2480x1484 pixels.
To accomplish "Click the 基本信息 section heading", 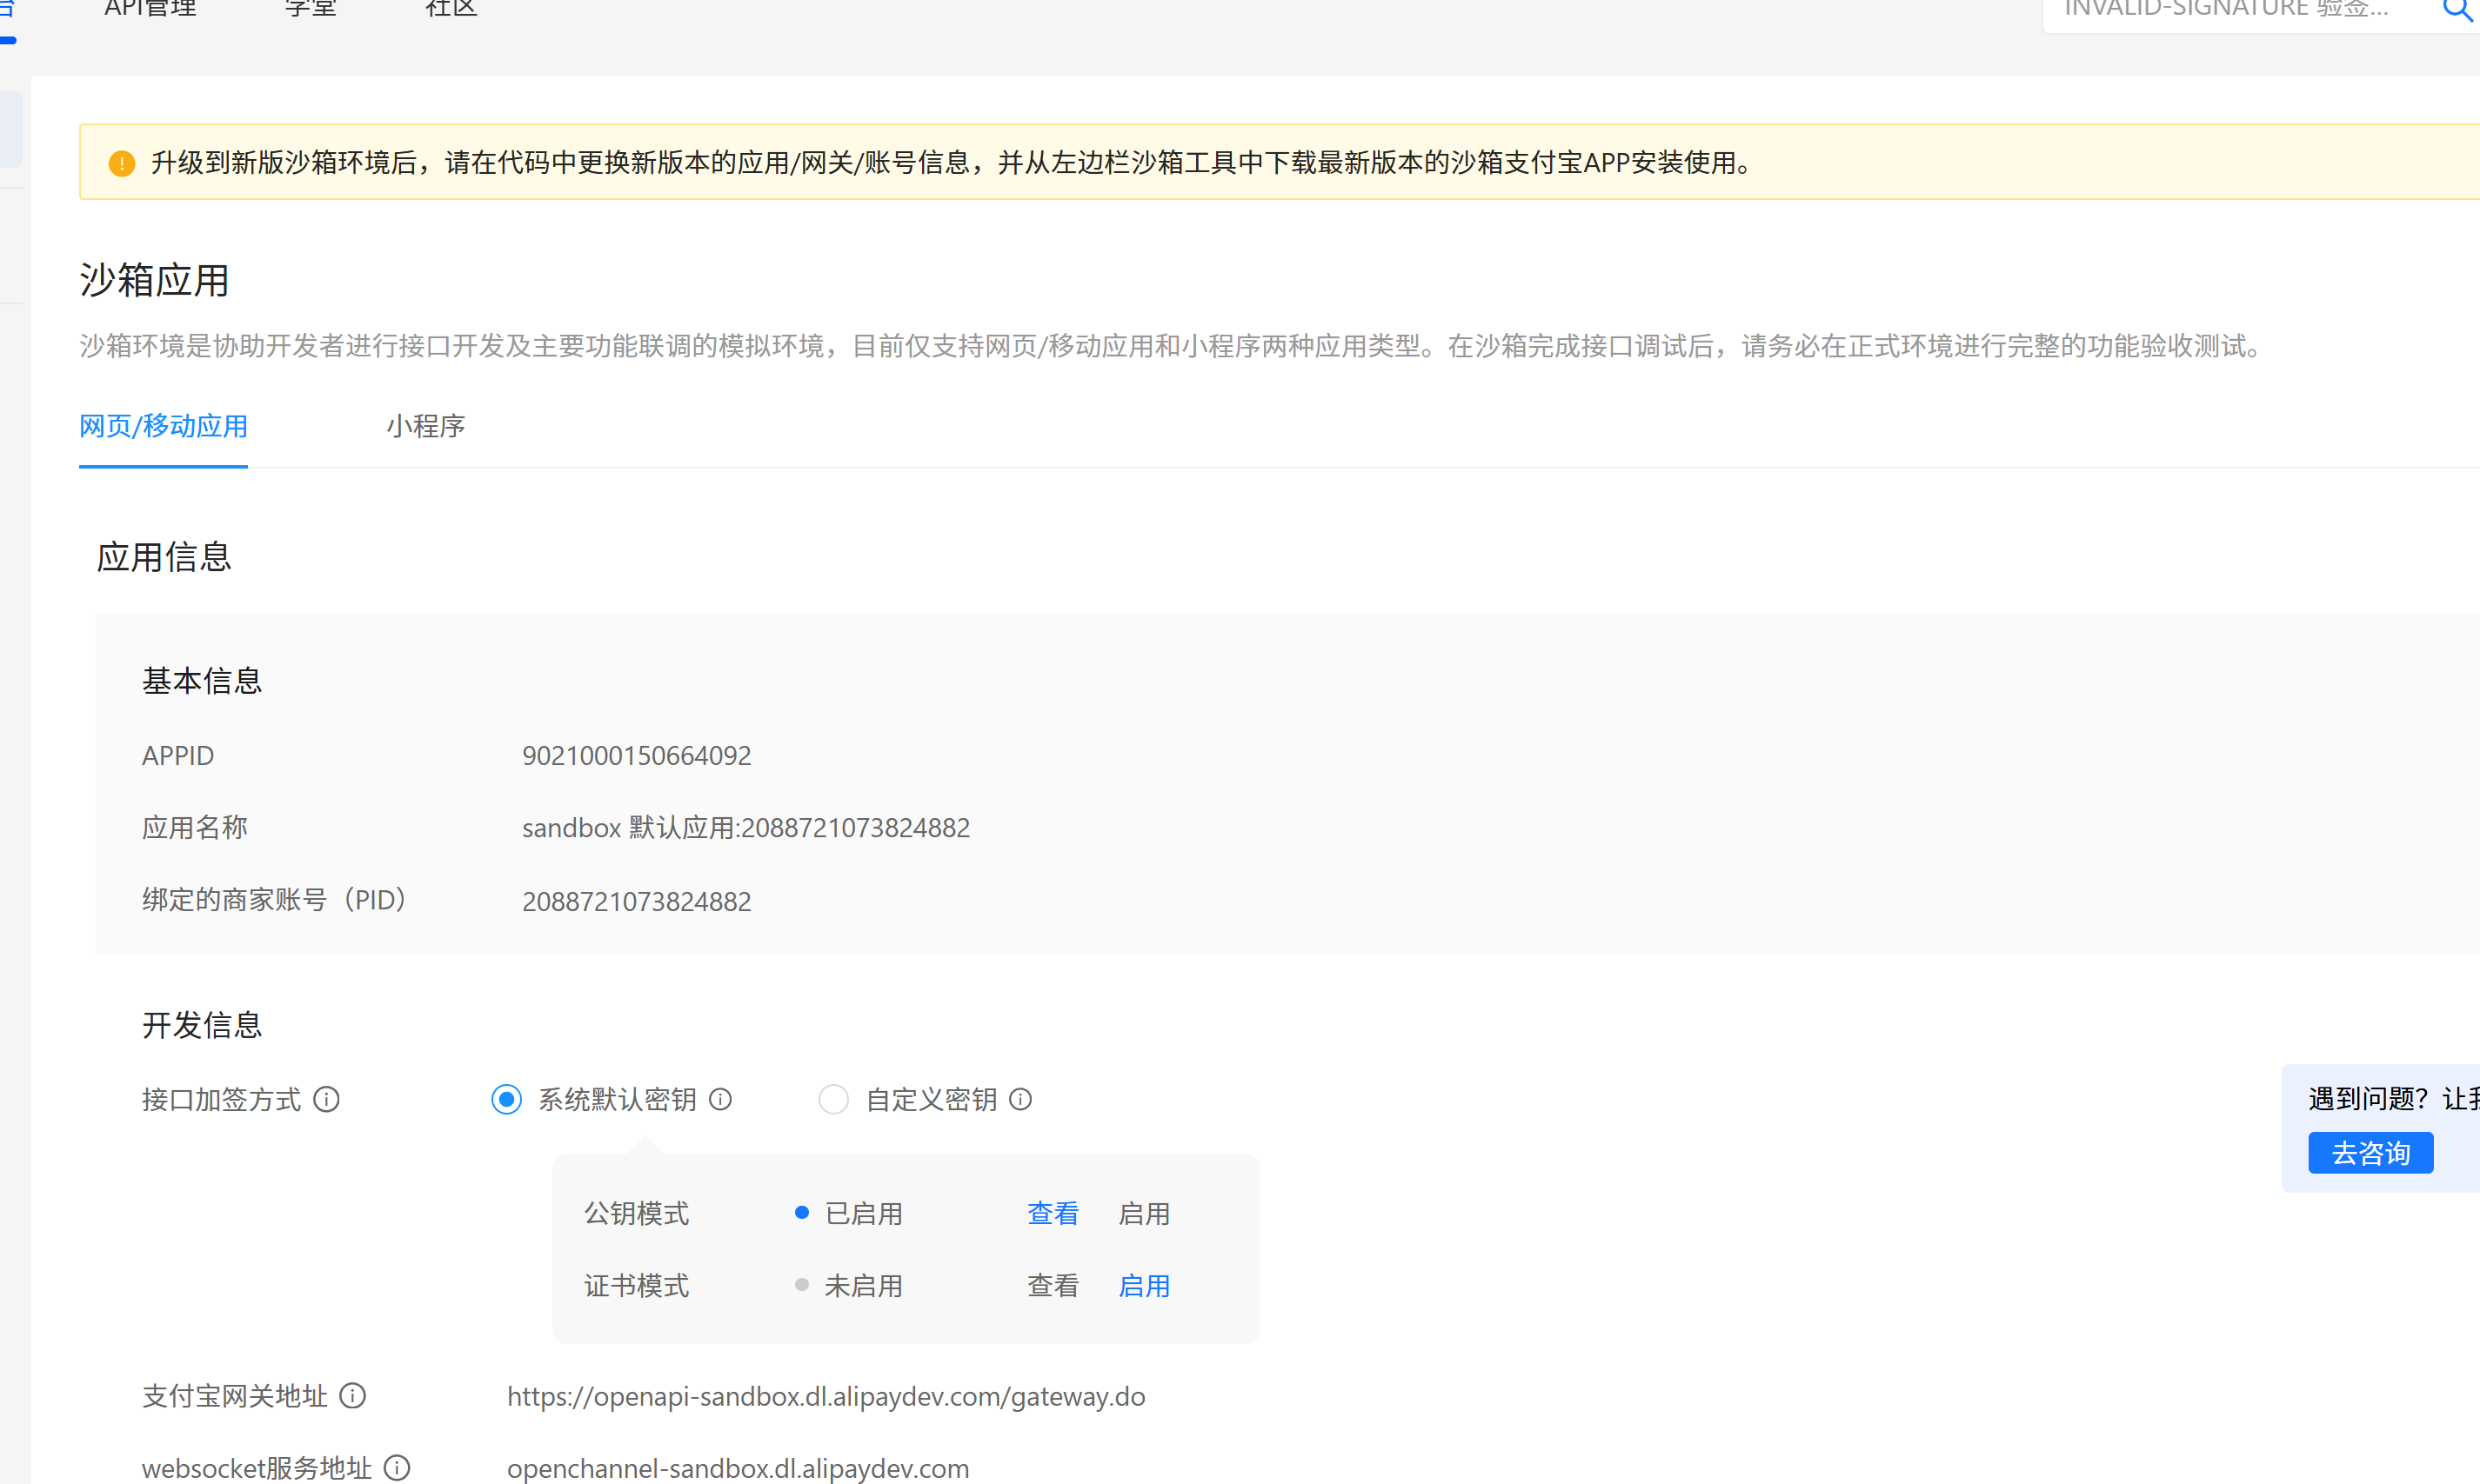I will (201, 681).
